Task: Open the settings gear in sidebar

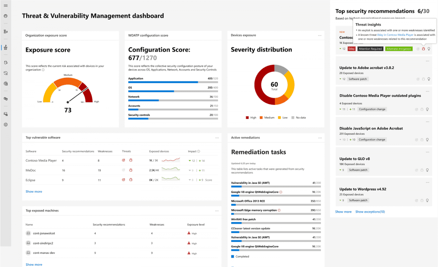Action: 5,125
